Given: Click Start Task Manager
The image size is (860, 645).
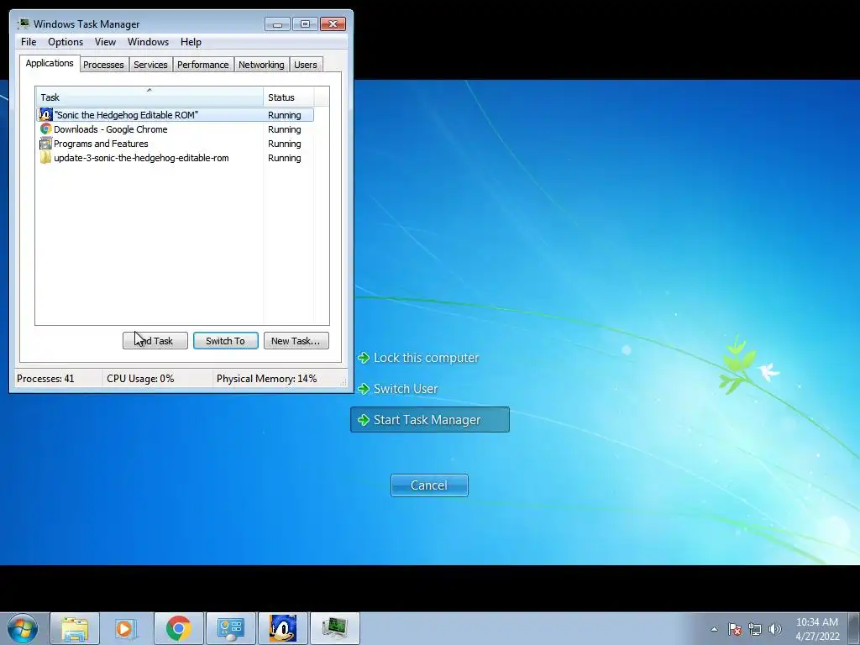Looking at the screenshot, I should [x=430, y=420].
